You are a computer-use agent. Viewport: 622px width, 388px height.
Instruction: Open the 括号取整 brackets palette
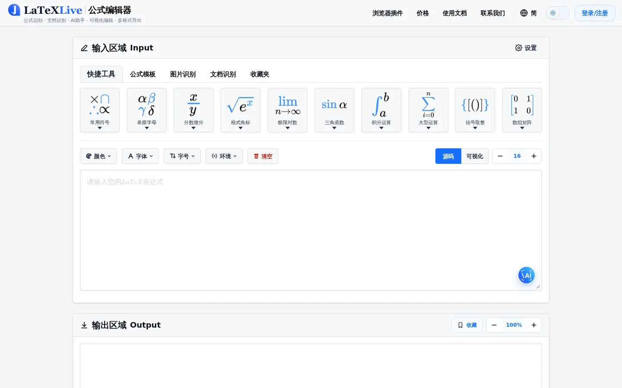pos(475,110)
